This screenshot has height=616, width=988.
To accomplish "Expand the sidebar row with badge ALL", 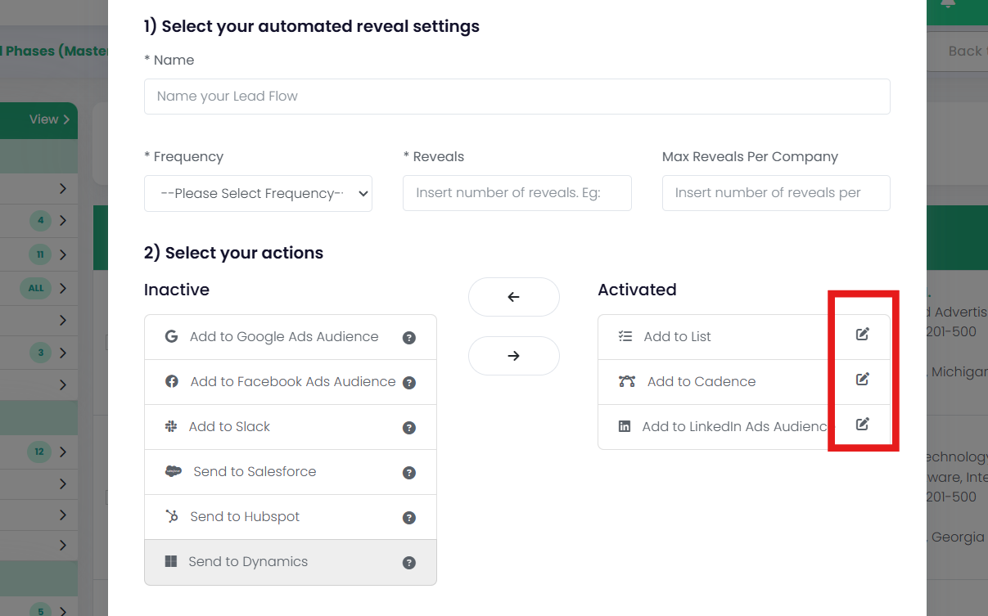I will (x=63, y=289).
